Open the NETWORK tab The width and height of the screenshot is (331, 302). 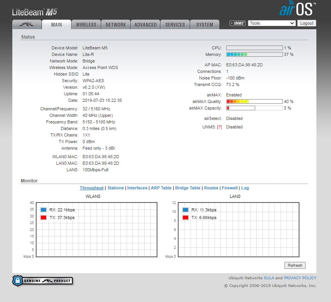pyautogui.click(x=116, y=25)
